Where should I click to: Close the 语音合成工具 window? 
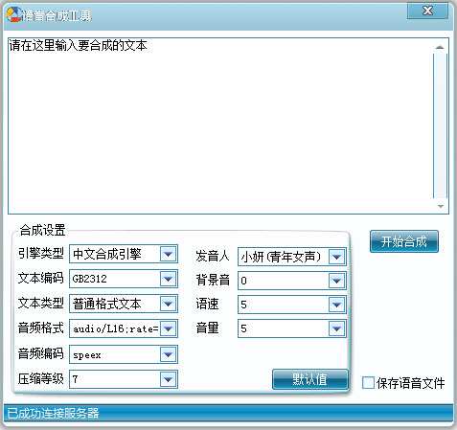427,11
